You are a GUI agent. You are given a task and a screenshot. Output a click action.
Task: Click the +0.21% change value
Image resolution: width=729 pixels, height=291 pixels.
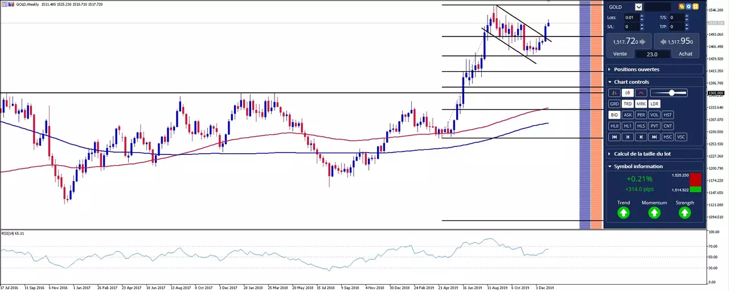click(638, 179)
